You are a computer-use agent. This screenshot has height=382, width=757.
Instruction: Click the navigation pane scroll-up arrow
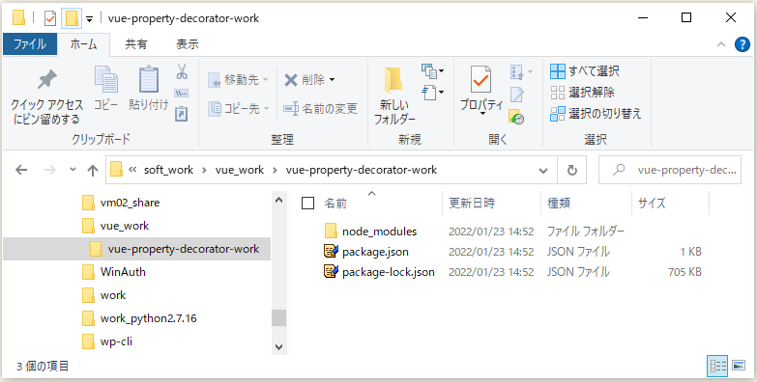(278, 200)
